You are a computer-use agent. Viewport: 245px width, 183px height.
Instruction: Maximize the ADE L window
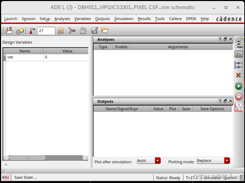[x=226, y=7]
